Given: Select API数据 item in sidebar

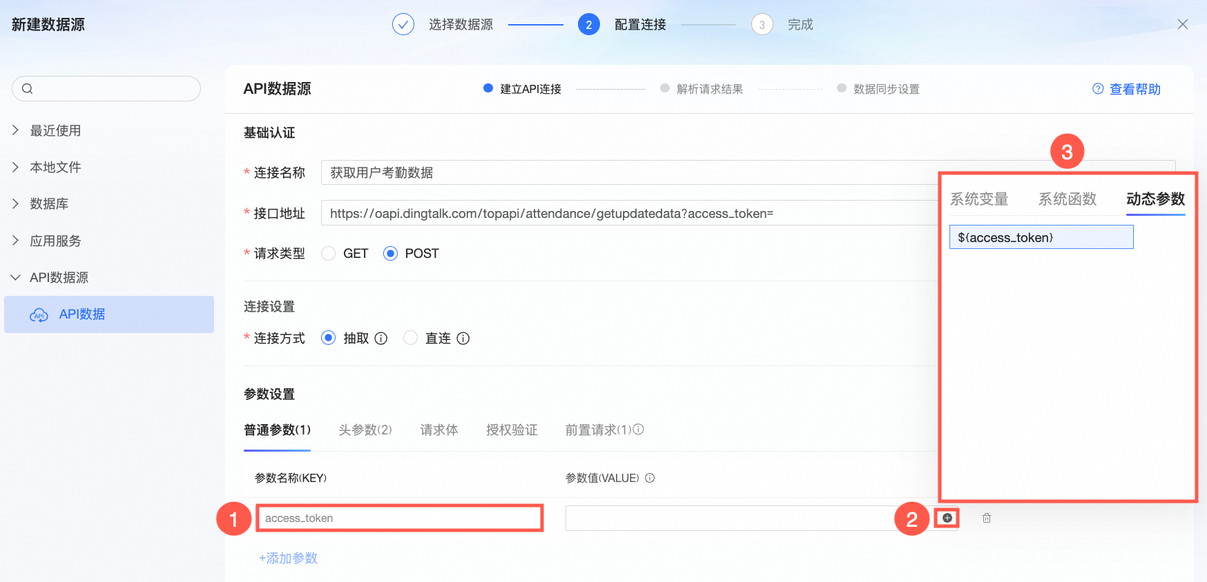Looking at the screenshot, I should [109, 314].
